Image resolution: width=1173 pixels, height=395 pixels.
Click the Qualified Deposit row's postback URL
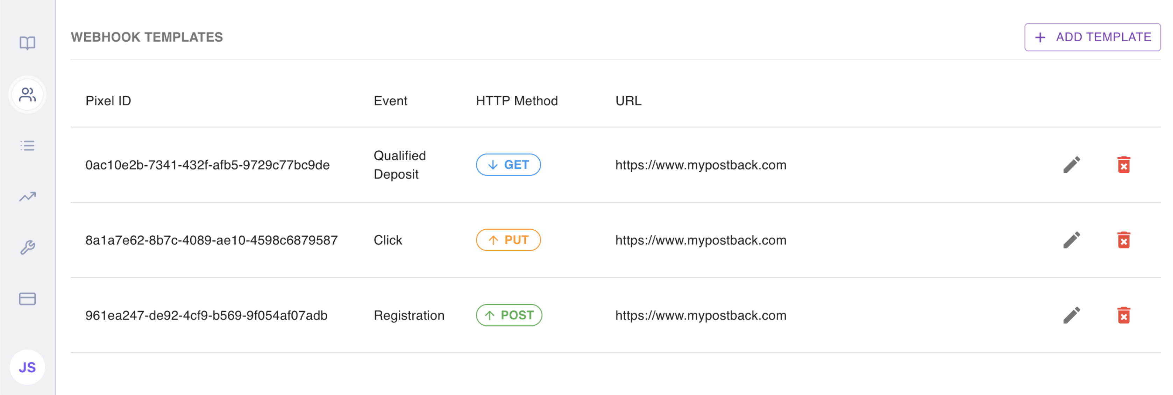(x=701, y=165)
